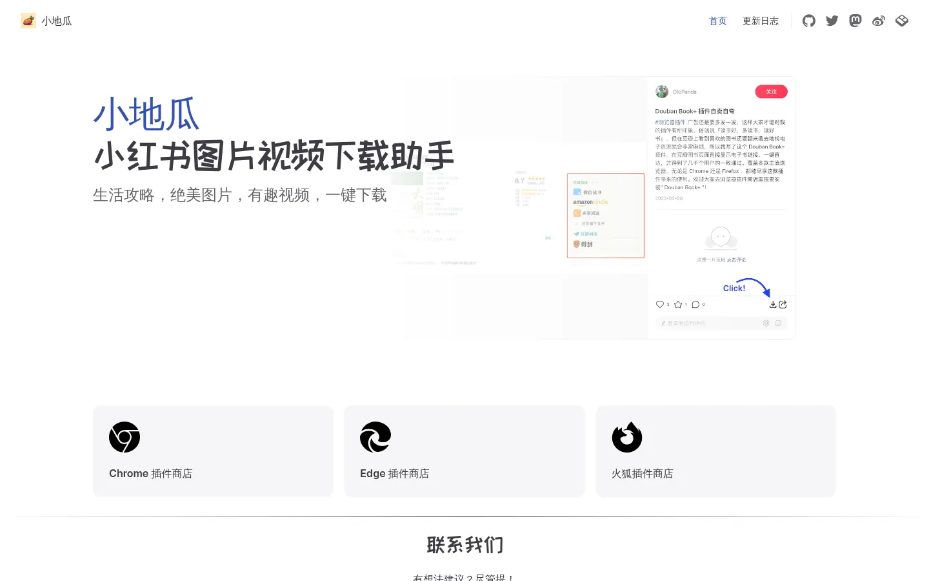This screenshot has width=929, height=581.
Task: Click the 生活攻略，绝美图片 tagline text
Action: pyautogui.click(x=240, y=195)
